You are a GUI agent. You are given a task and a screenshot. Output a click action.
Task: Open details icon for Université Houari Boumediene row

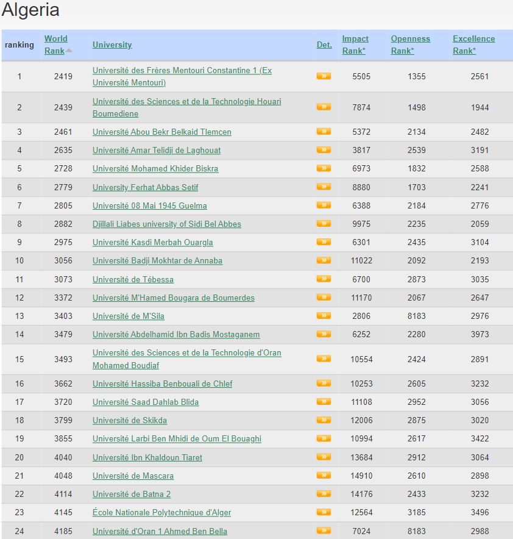coord(324,107)
